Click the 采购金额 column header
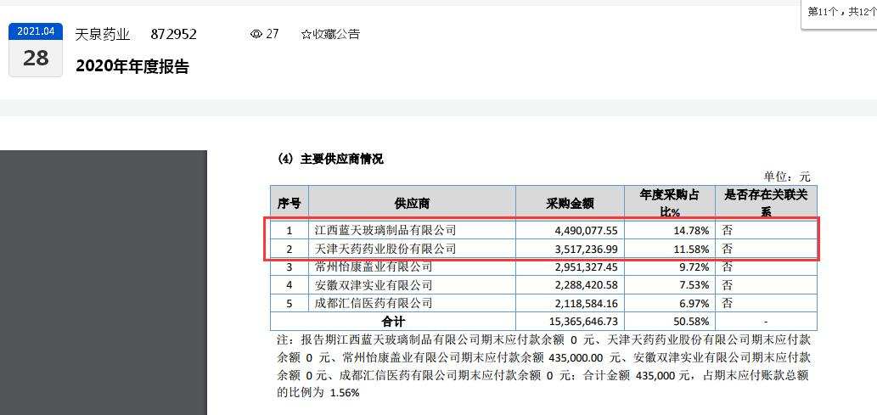This screenshot has height=415, width=877. 570,203
